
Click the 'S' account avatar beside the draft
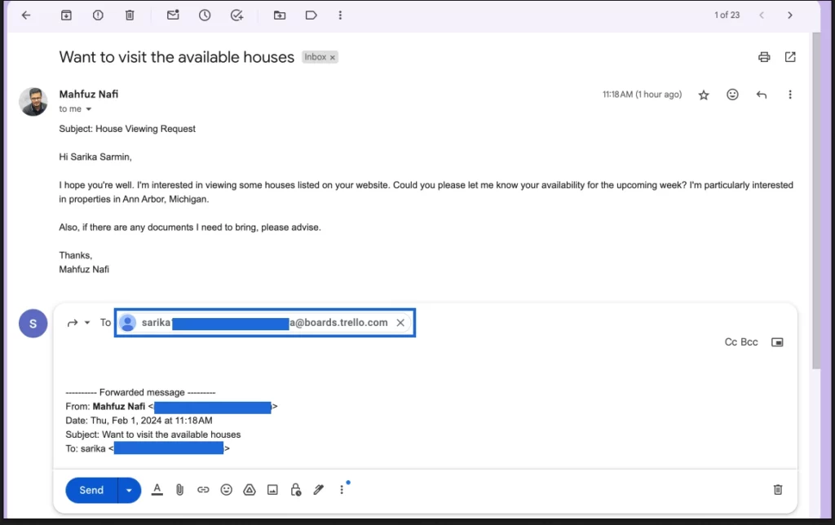point(33,323)
